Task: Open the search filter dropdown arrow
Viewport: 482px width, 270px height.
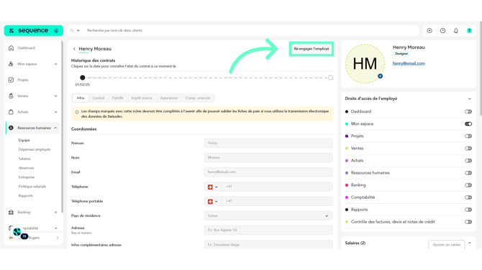Action: [x=78, y=30]
